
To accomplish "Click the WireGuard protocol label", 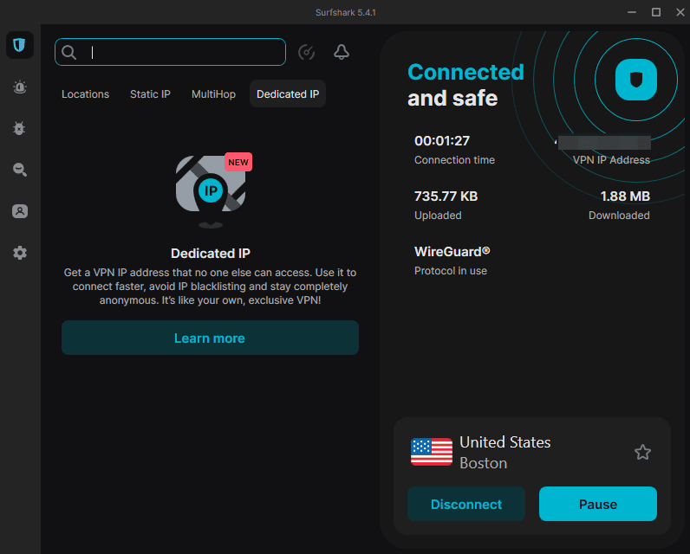I will 452,252.
